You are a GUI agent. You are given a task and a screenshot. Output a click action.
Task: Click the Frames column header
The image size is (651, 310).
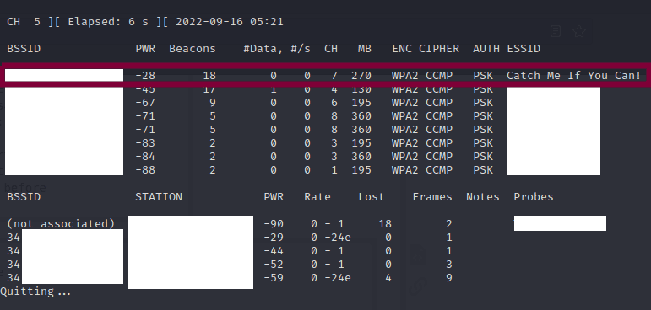(x=432, y=197)
